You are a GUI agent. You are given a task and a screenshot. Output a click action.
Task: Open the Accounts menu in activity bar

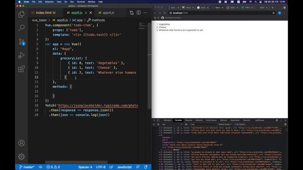point(21,143)
